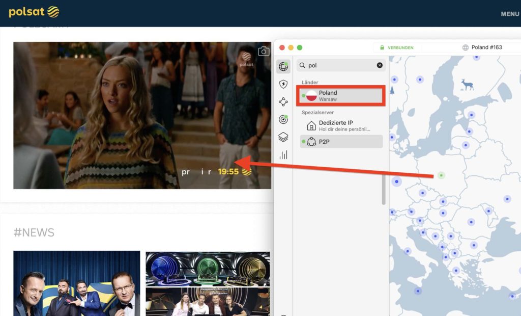The height and width of the screenshot is (316, 521).
Task: Click the server list vertical scrollbar
Action: pos(383,189)
